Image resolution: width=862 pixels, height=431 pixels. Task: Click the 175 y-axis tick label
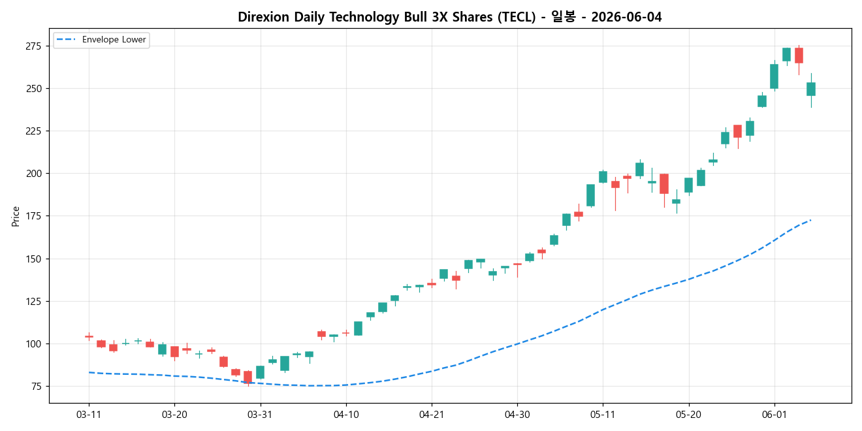click(33, 216)
